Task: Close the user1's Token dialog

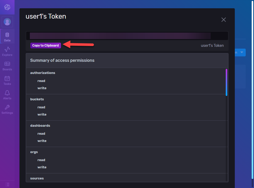Action: (224, 19)
